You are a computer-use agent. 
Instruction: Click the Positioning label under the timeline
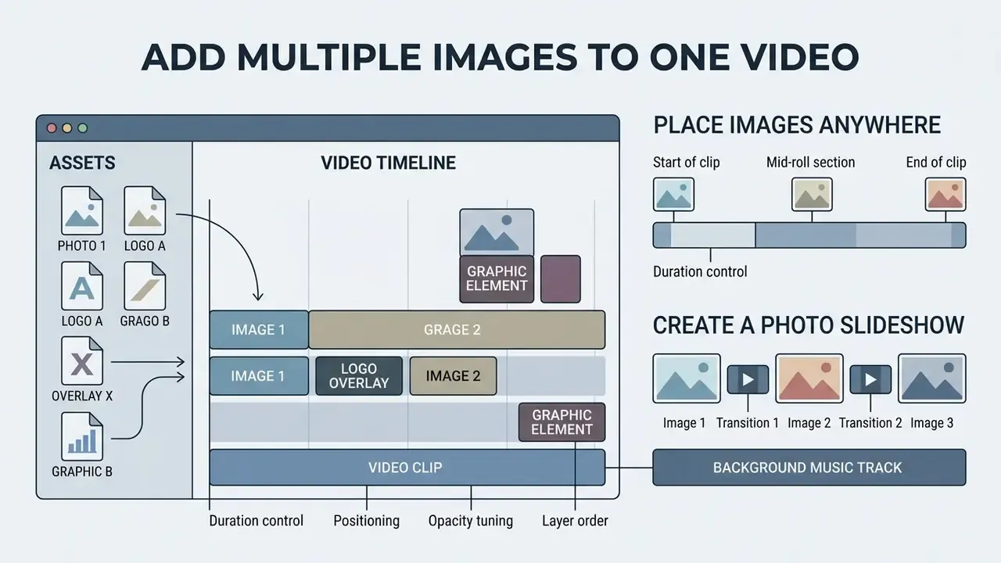click(367, 521)
